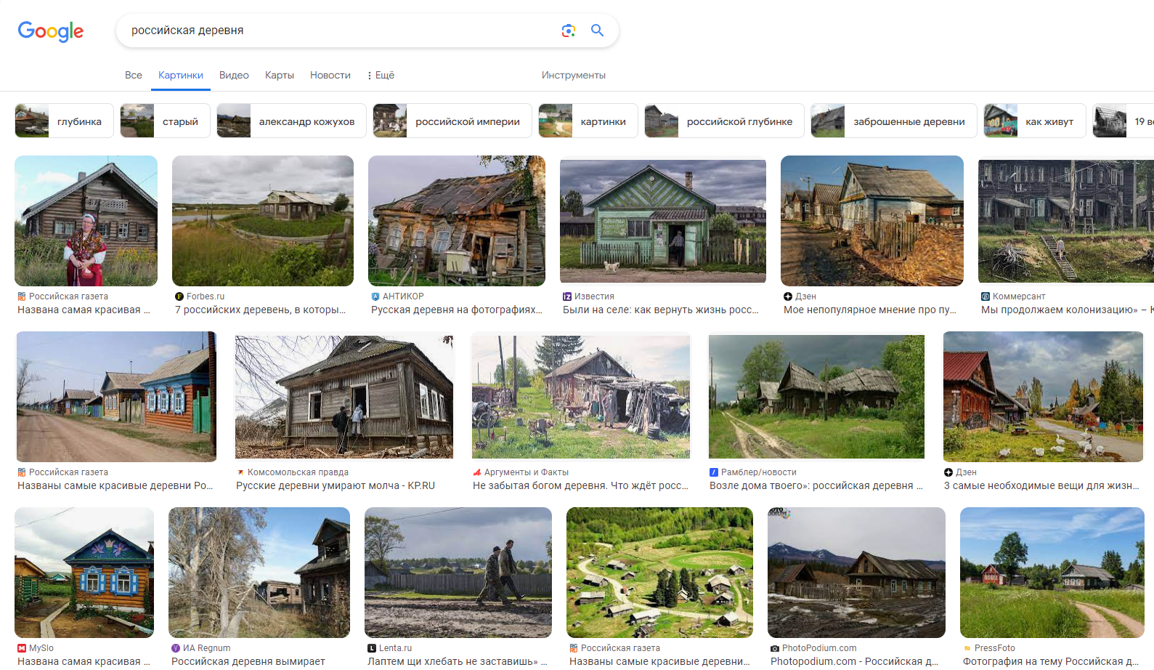Screen dimensions: 1154x670
Task: Open the 'Видео' tab
Action: click(234, 75)
